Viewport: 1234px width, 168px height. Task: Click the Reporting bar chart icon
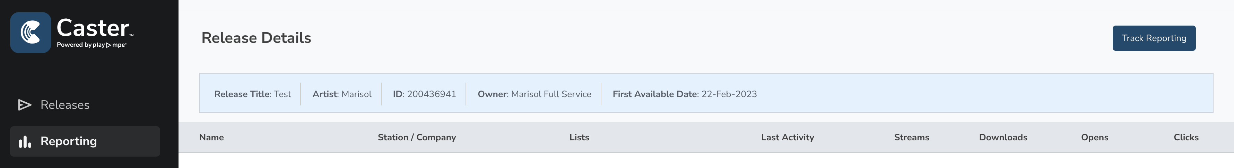25,141
